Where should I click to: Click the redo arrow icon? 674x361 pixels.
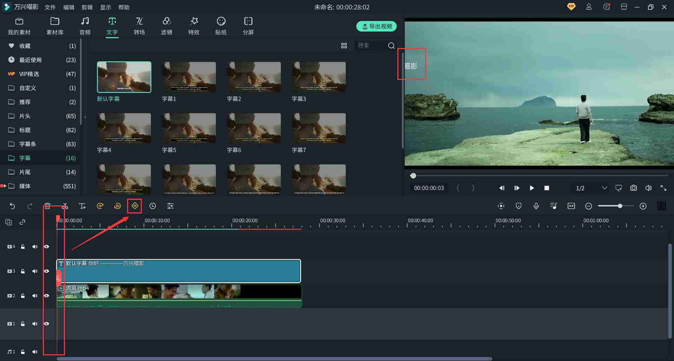coord(30,206)
